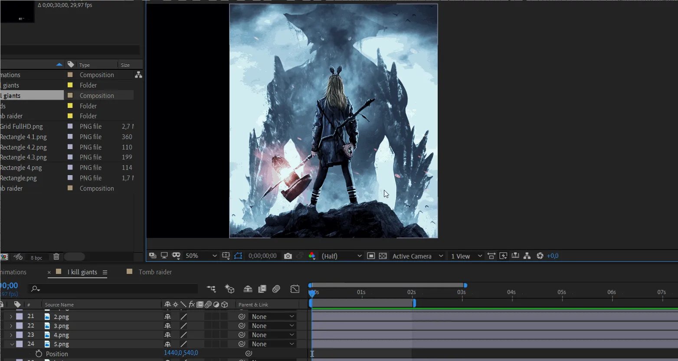Toggle shy switch on layer 2.png
678x361 pixels.
tap(167, 317)
